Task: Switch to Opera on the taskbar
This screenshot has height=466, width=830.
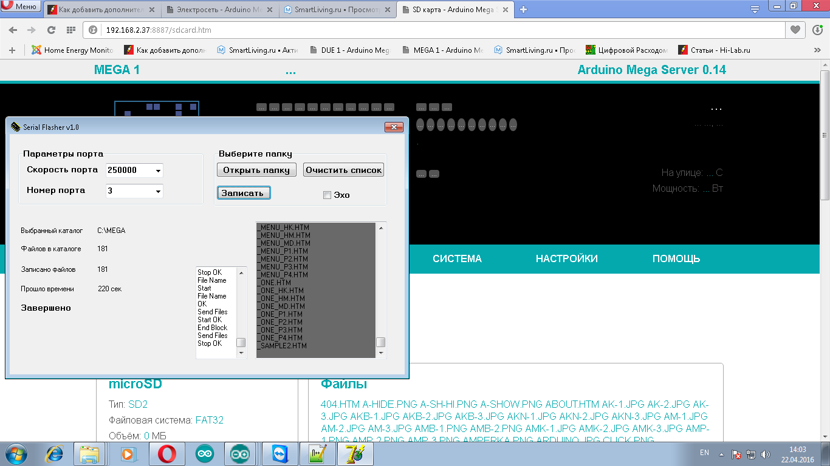Action: coord(167,453)
